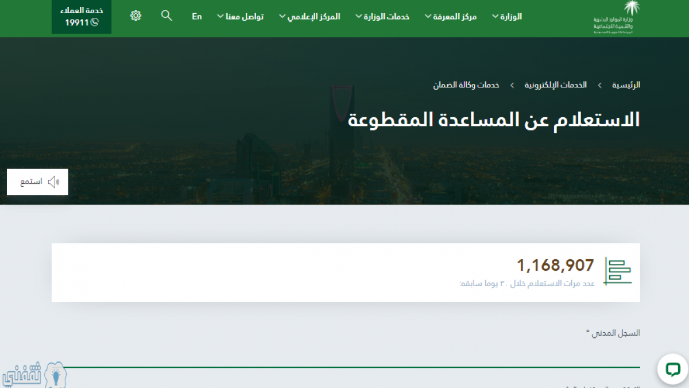Open the live chat bubble icon
The image size is (689, 388).
[673, 370]
